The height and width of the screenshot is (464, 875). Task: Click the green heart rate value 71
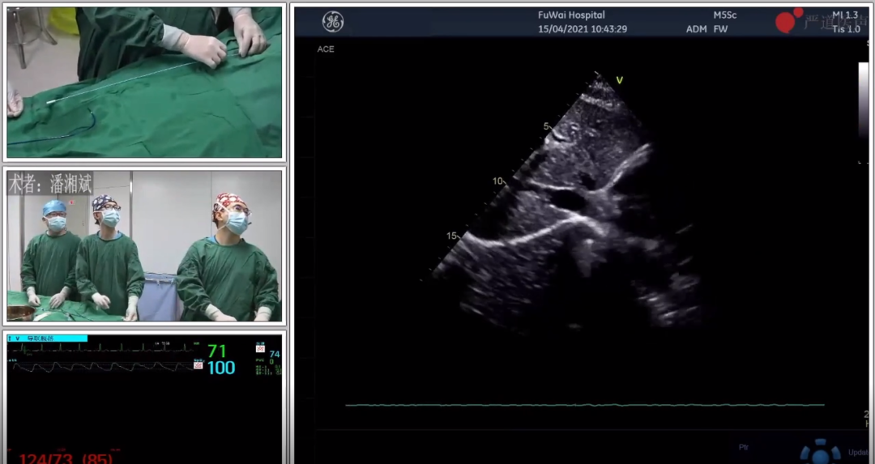coord(216,351)
